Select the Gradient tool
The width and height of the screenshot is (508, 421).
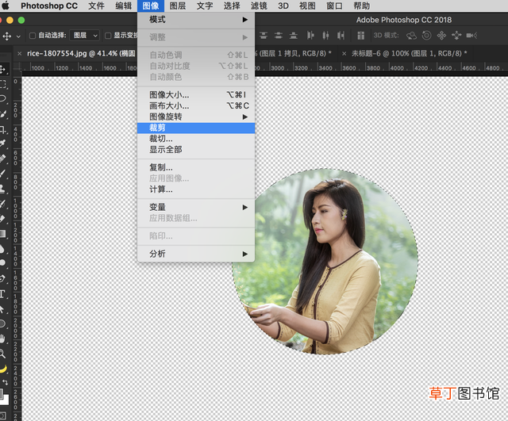point(2,234)
